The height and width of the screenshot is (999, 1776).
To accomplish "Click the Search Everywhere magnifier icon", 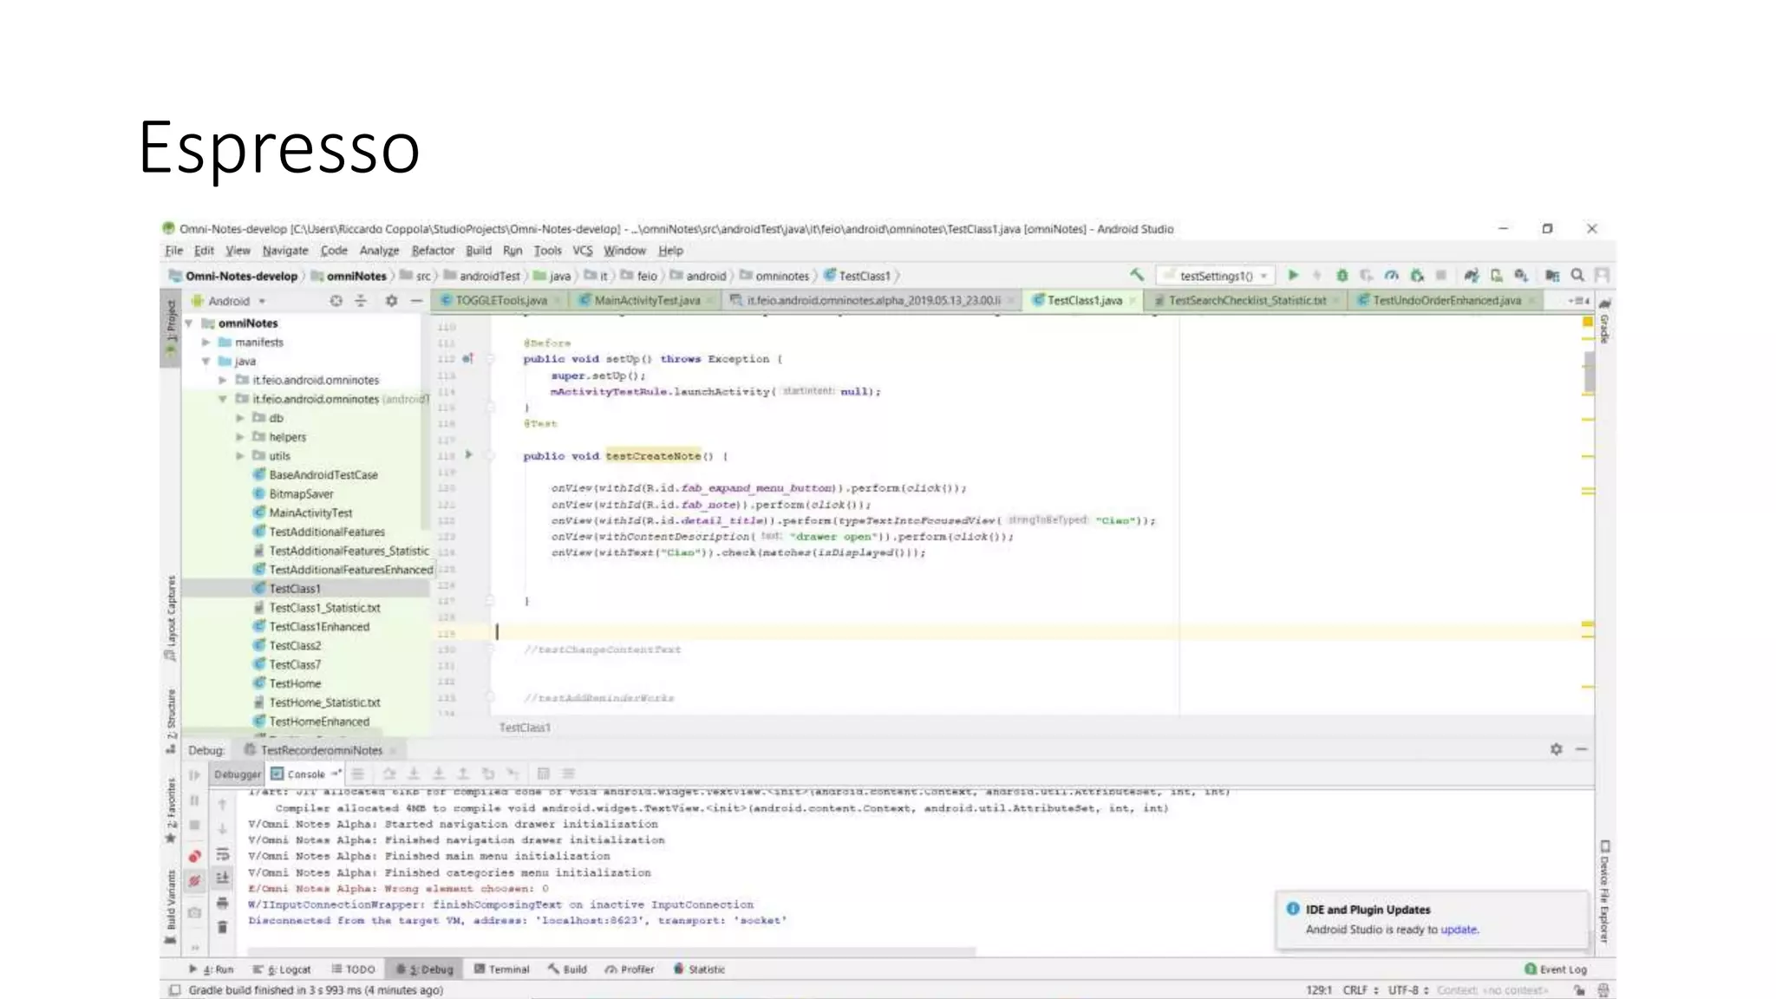I will click(1577, 275).
